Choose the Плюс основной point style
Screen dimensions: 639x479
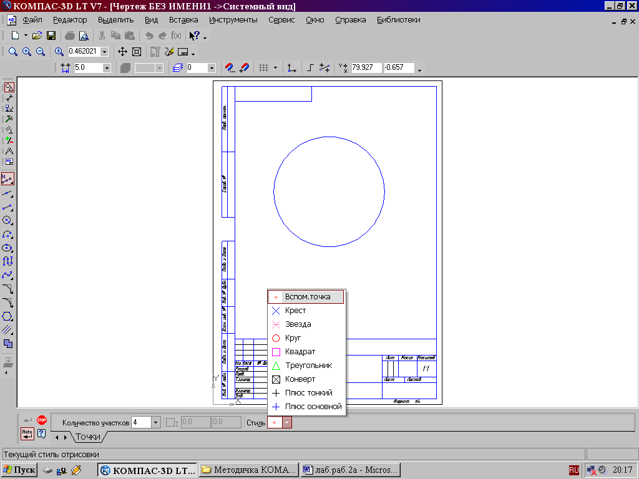pyautogui.click(x=306, y=407)
